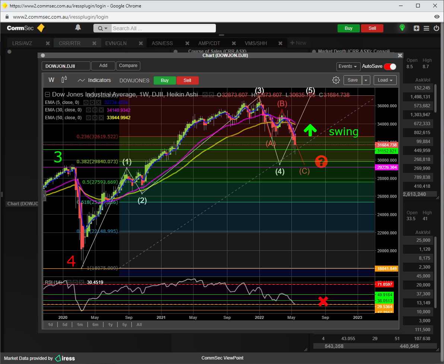Open the Indicators menu
The image size is (444, 364).
tap(94, 80)
